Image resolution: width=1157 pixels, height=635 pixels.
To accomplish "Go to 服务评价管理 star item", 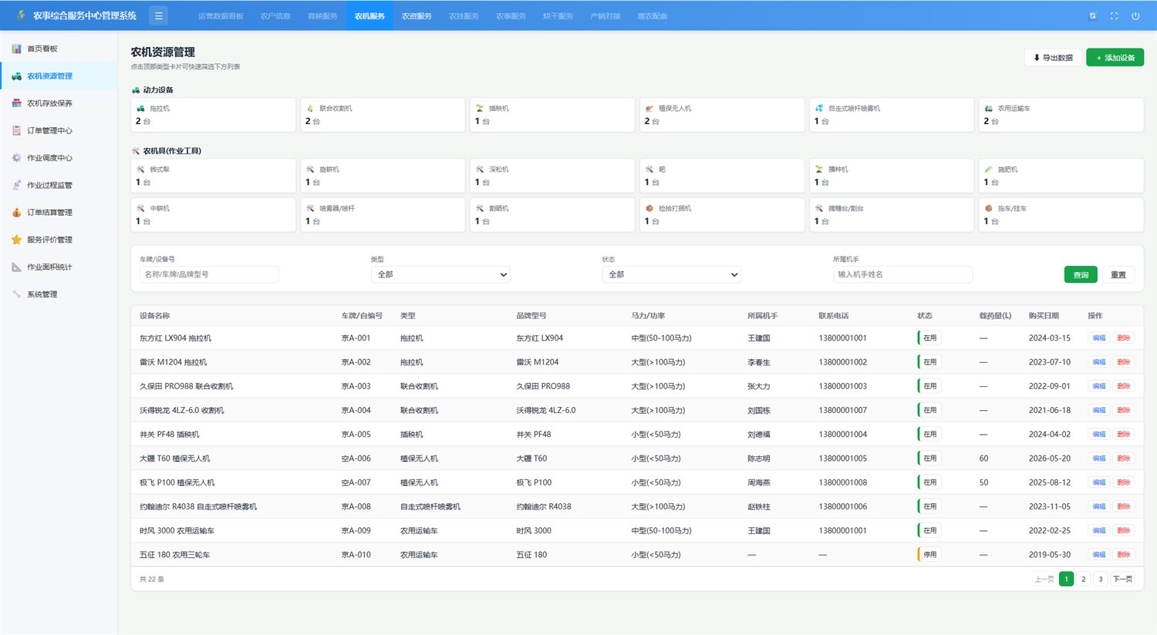I will (59, 240).
